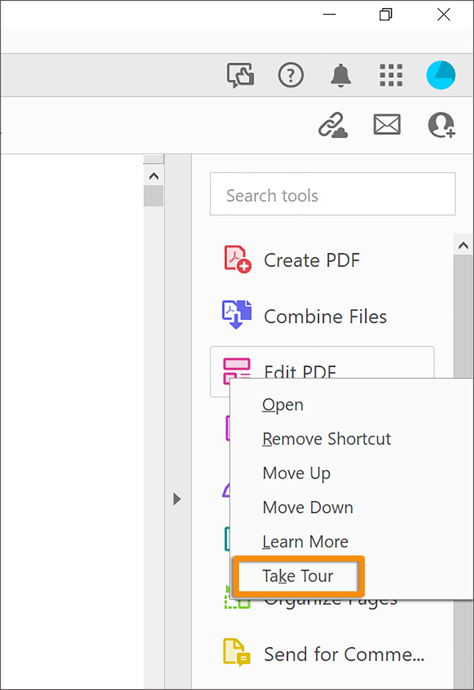Open the Help question mark icon
Screen dimensions: 474x690
(291, 75)
